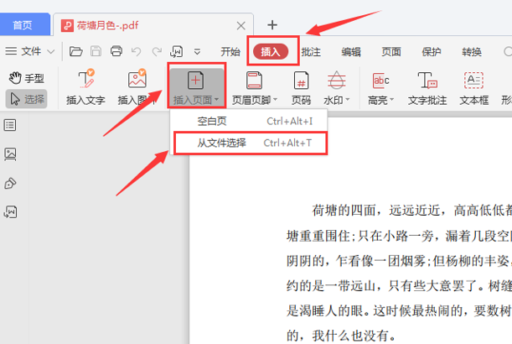Click the pen signature icon in sidebar

click(11, 183)
